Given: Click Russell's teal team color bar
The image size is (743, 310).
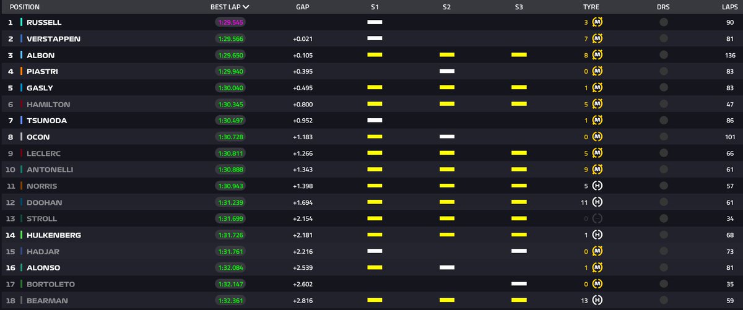Looking at the screenshot, I should tap(22, 22).
